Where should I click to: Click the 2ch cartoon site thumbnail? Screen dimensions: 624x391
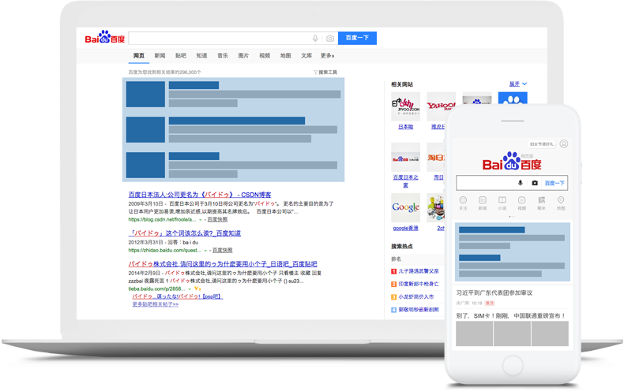tap(436, 208)
